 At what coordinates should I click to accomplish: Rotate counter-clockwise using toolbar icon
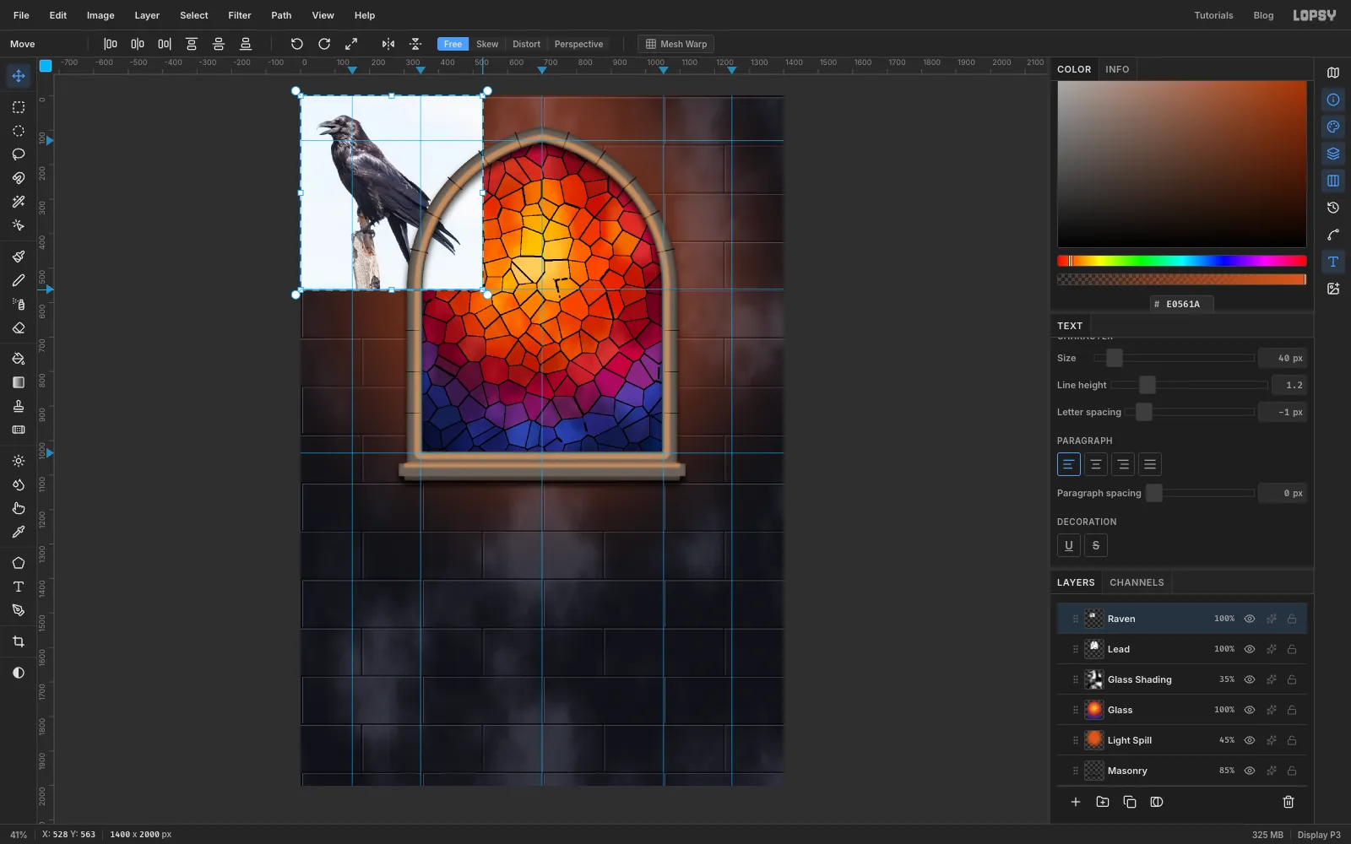click(x=297, y=44)
